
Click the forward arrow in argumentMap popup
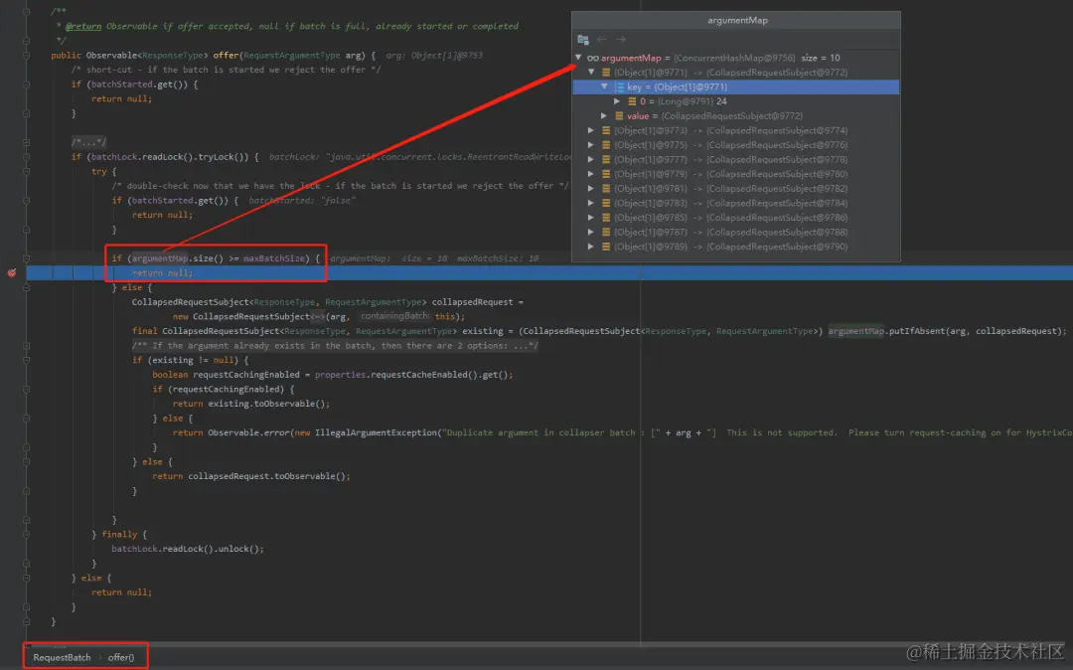[x=621, y=40]
